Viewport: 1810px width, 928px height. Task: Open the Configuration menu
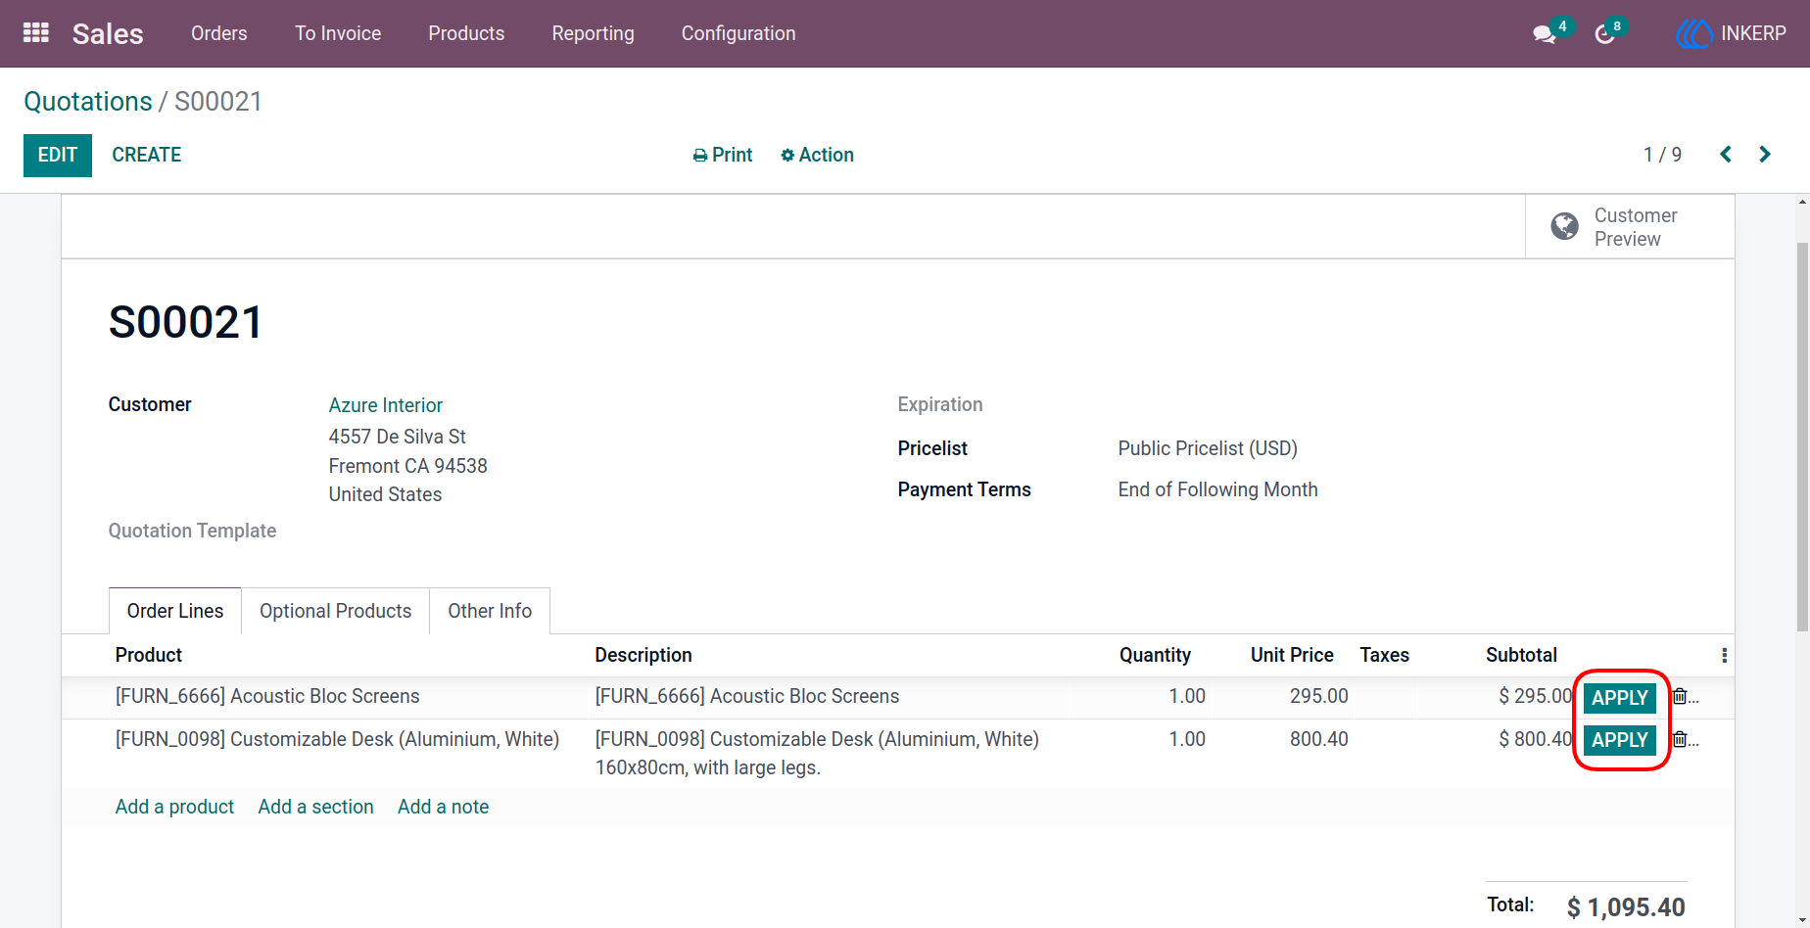click(x=738, y=33)
